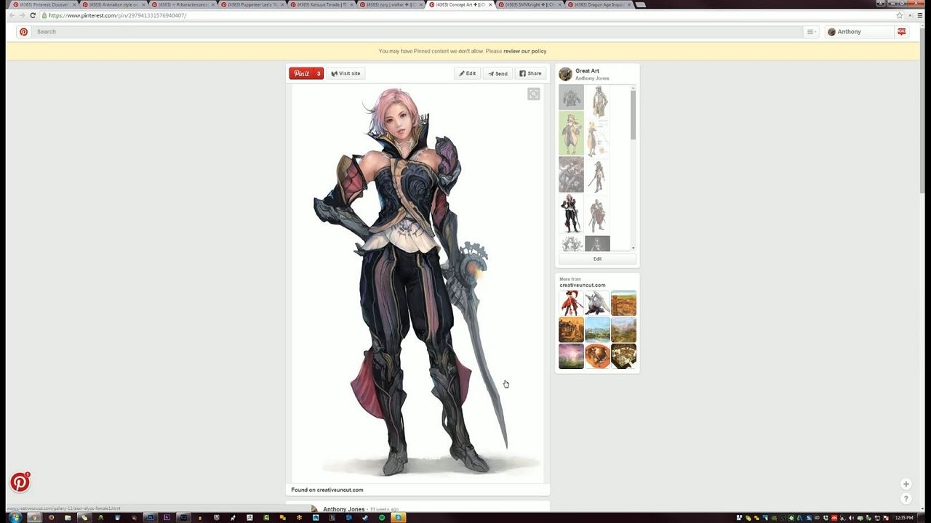Open the 'Found on creativeuncut.com' link
Image resolution: width=931 pixels, height=523 pixels.
(327, 490)
